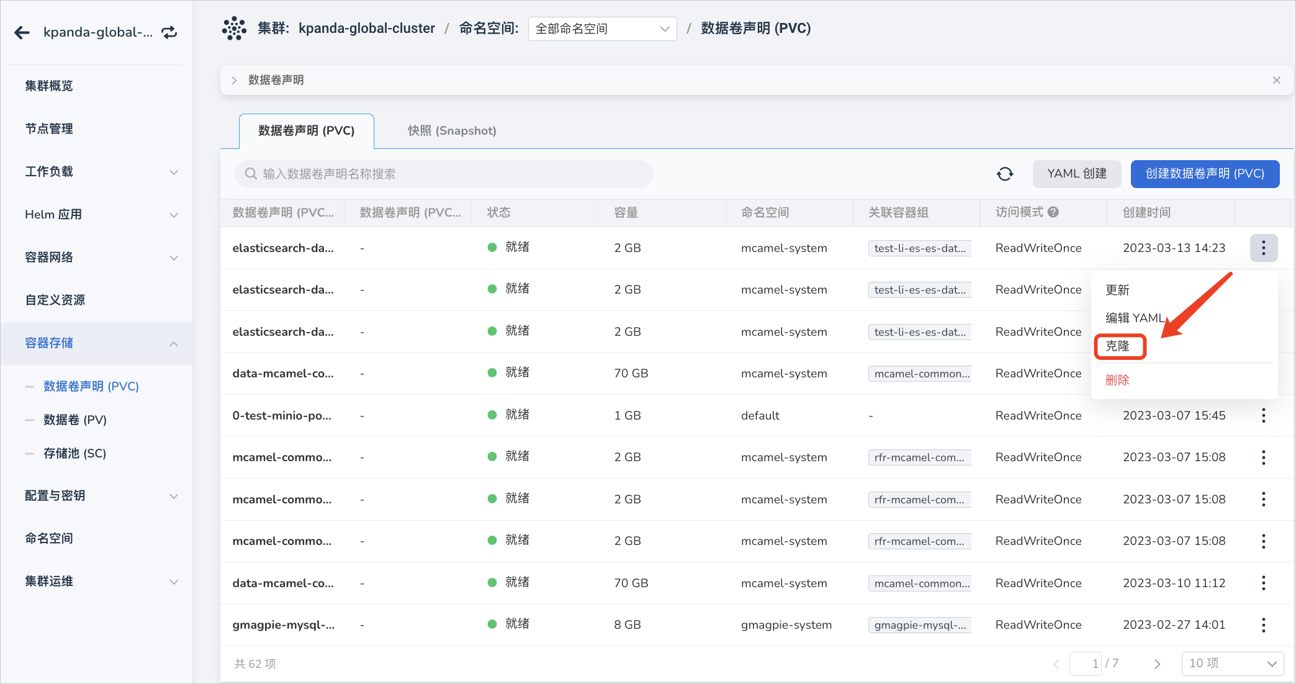This screenshot has width=1296, height=684.
Task: Select the 数据卷声明 (PVC) tab
Action: click(x=307, y=130)
